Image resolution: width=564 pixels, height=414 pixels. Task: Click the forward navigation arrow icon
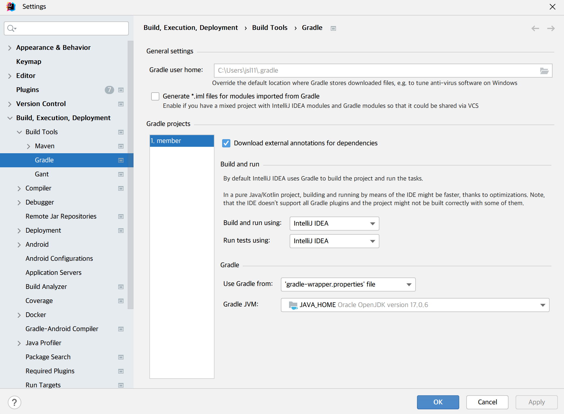click(x=551, y=28)
